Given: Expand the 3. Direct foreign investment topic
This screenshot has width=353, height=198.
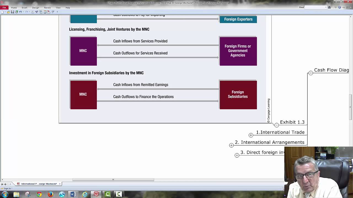Looking at the screenshot, I should 237,155.
